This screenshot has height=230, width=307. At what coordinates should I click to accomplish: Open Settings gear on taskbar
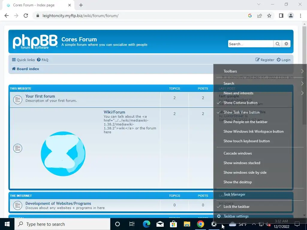point(214,224)
